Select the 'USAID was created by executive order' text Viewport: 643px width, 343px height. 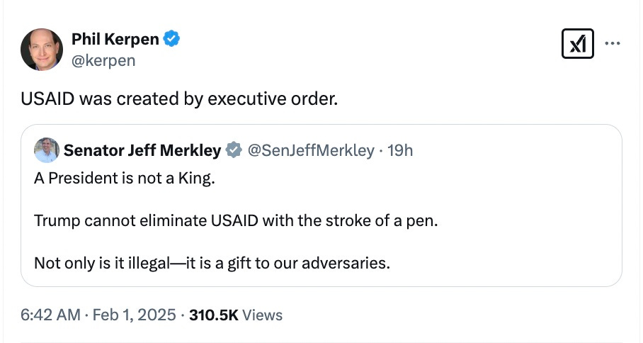tap(179, 99)
